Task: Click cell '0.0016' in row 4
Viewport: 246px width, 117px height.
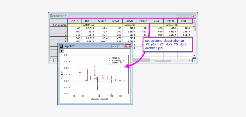Action: click(x=88, y=38)
